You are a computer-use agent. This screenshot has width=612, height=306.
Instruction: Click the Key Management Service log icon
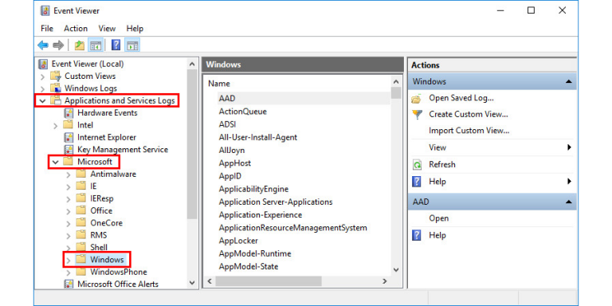(69, 150)
